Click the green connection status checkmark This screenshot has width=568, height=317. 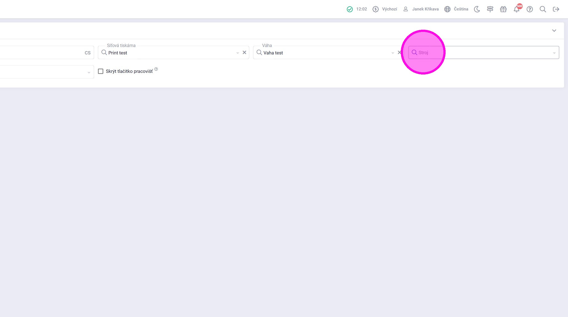[350, 9]
